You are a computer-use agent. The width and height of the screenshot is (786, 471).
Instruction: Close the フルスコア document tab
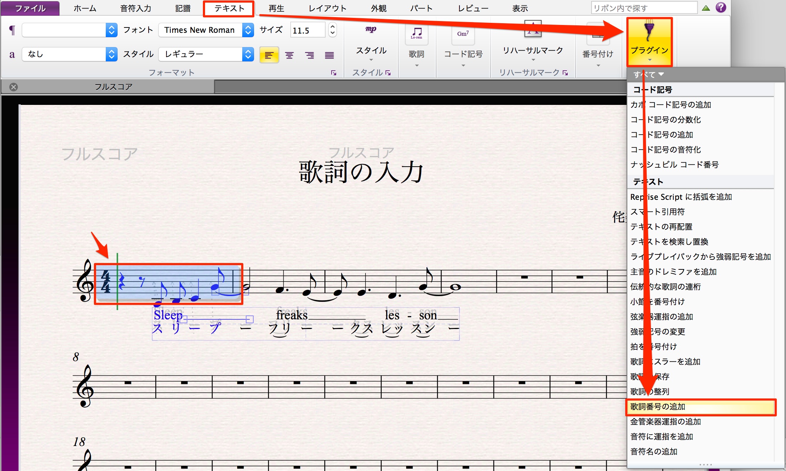tap(14, 87)
